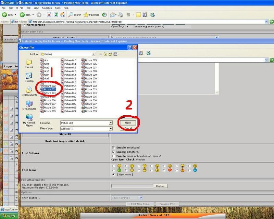Click the Show All smilies link
This screenshot has height=219, width=274.
(x=65, y=134)
